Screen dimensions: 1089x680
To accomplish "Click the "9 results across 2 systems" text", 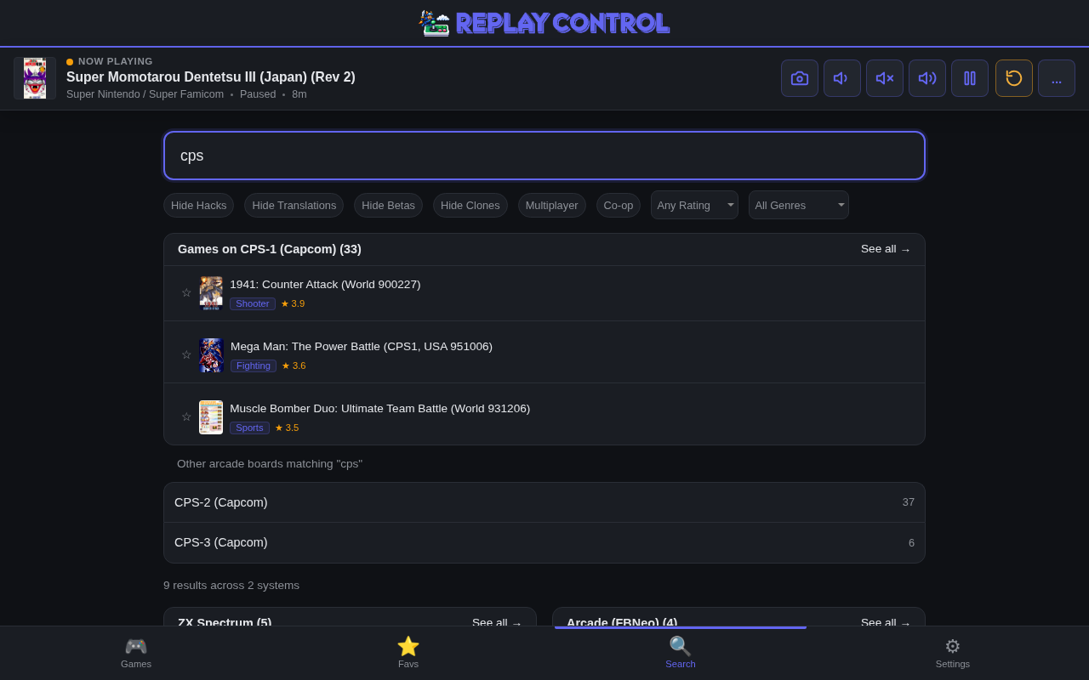I will (x=231, y=586).
